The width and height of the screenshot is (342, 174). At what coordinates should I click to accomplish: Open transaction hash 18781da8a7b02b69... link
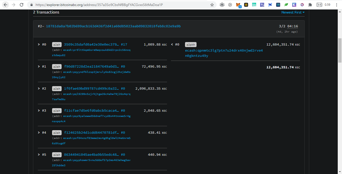click(x=113, y=26)
